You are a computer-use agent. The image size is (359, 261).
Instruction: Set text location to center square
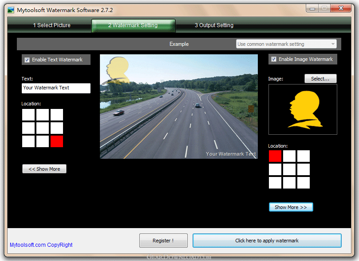click(43, 128)
